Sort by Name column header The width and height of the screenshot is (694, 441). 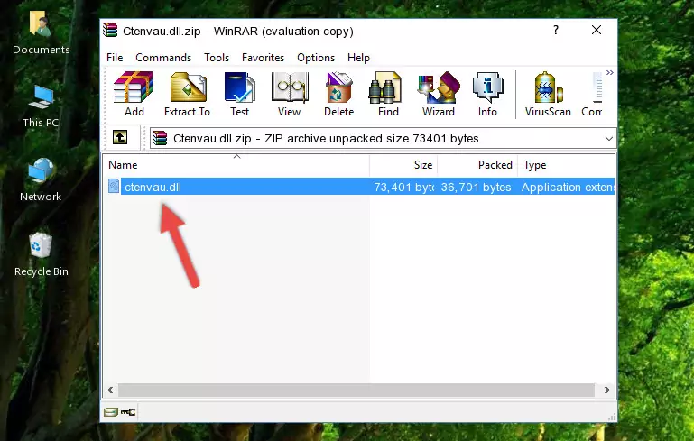[x=236, y=165]
